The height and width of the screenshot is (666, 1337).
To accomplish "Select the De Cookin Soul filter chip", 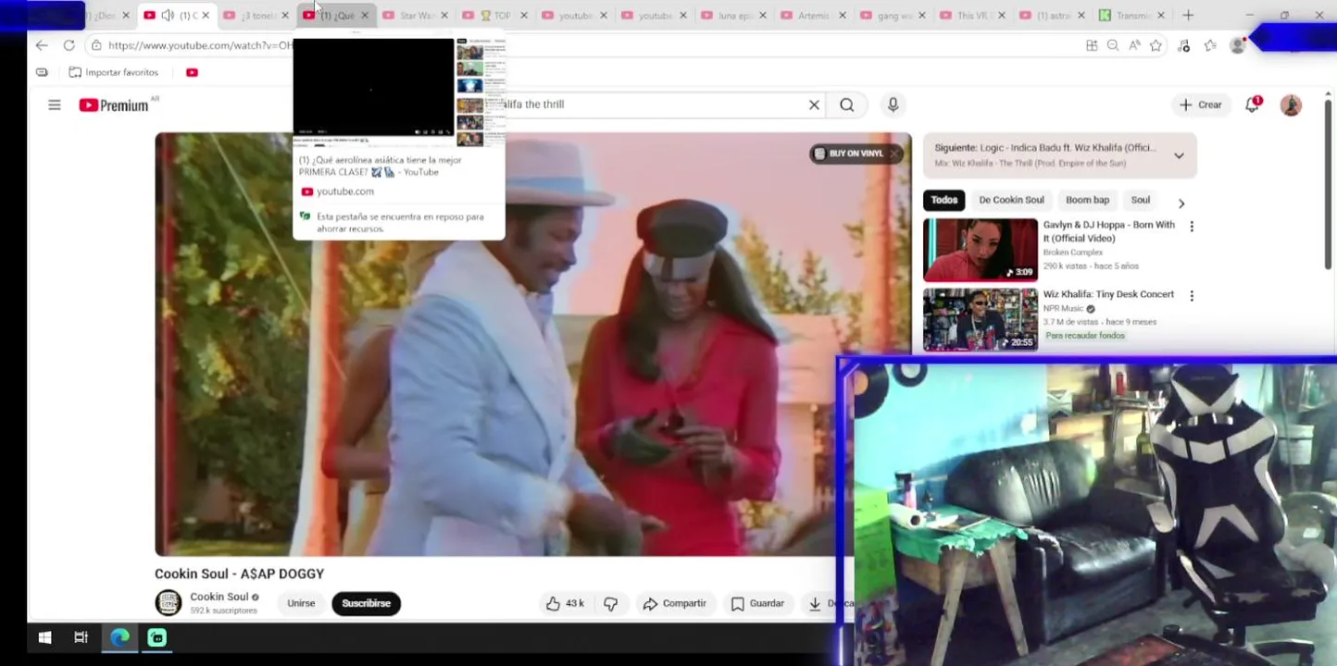I will pyautogui.click(x=1011, y=200).
